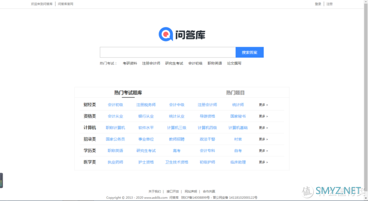Image resolution: width=368 pixels, height=201 pixels.
Task: Expand 更多 in 计算机 row
Action: click(264, 128)
